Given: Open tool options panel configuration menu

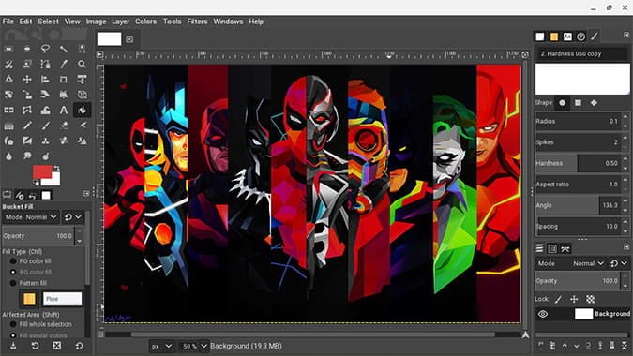Looking at the screenshot, I should tap(86, 194).
